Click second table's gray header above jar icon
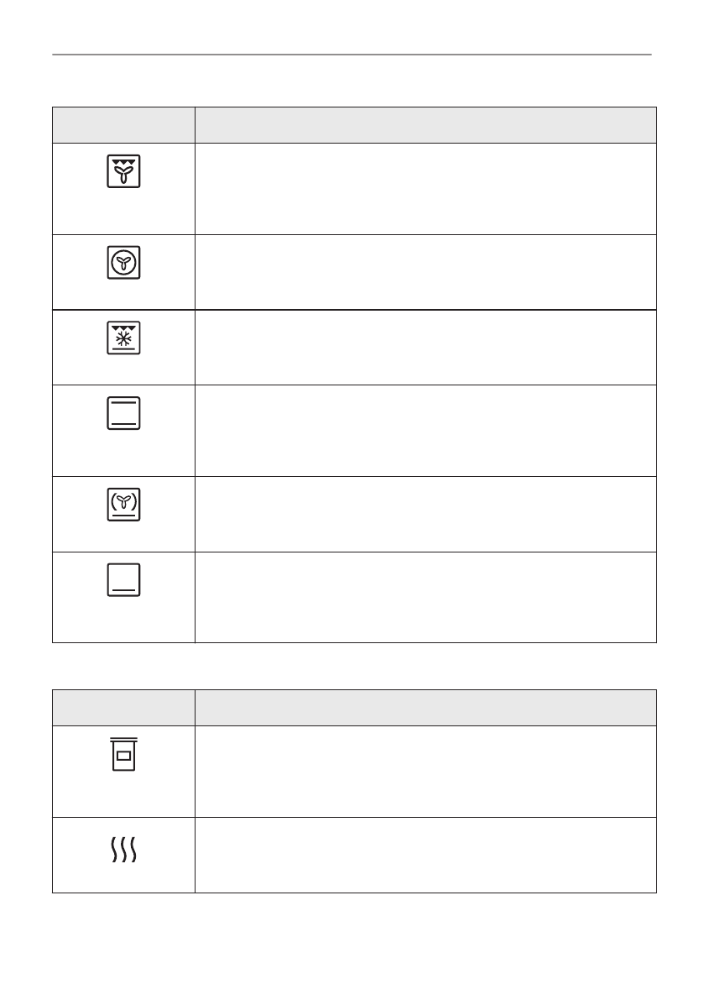 point(123,708)
